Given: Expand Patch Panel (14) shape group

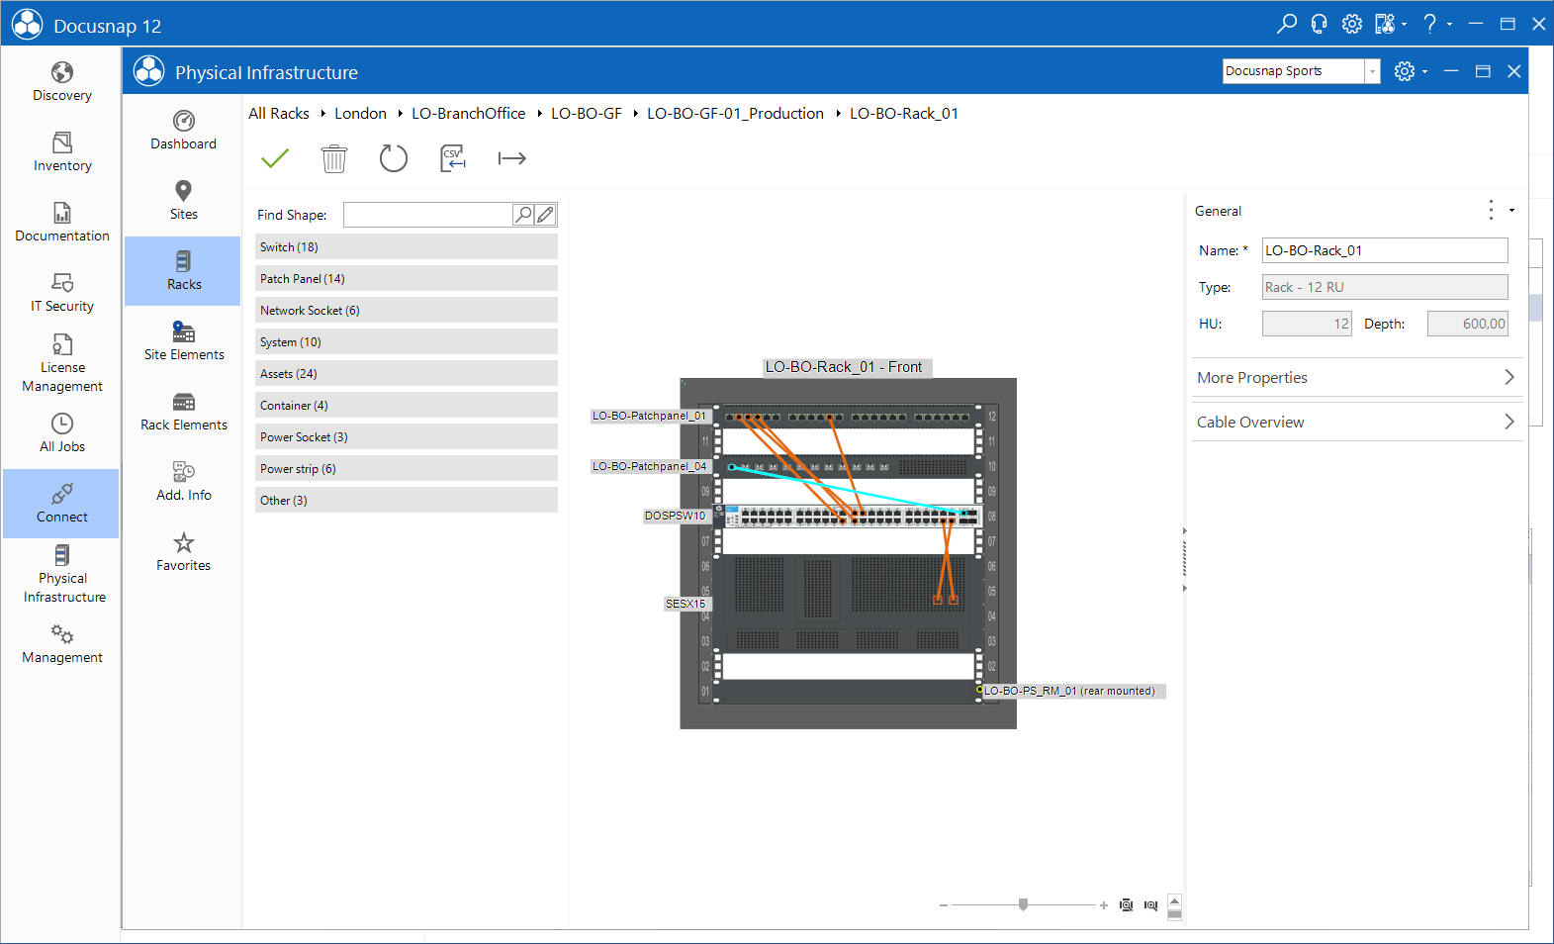Looking at the screenshot, I should [407, 278].
